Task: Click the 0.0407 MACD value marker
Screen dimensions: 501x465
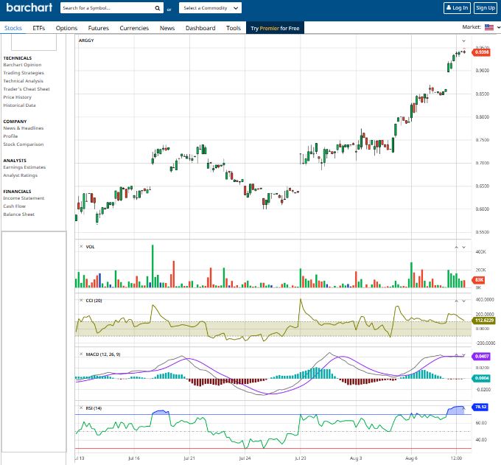Action: coord(481,356)
